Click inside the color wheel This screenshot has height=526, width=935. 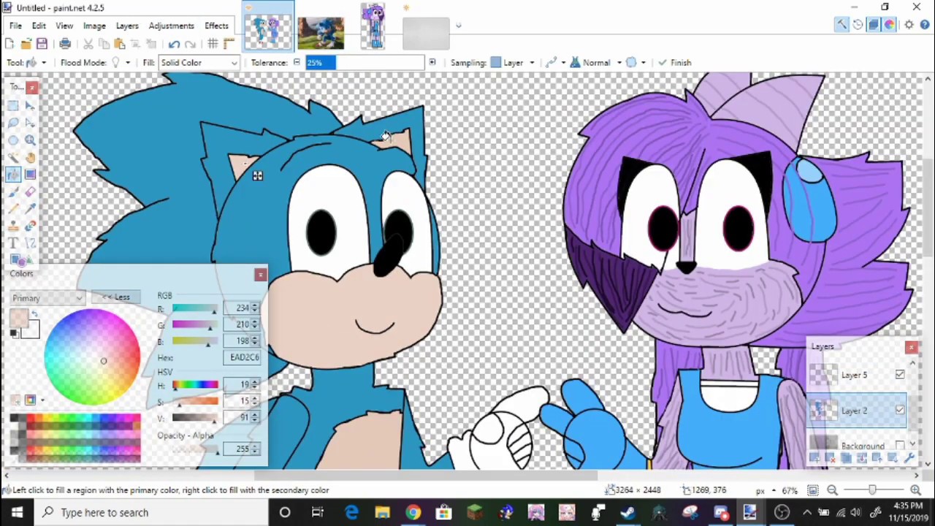tap(92, 357)
